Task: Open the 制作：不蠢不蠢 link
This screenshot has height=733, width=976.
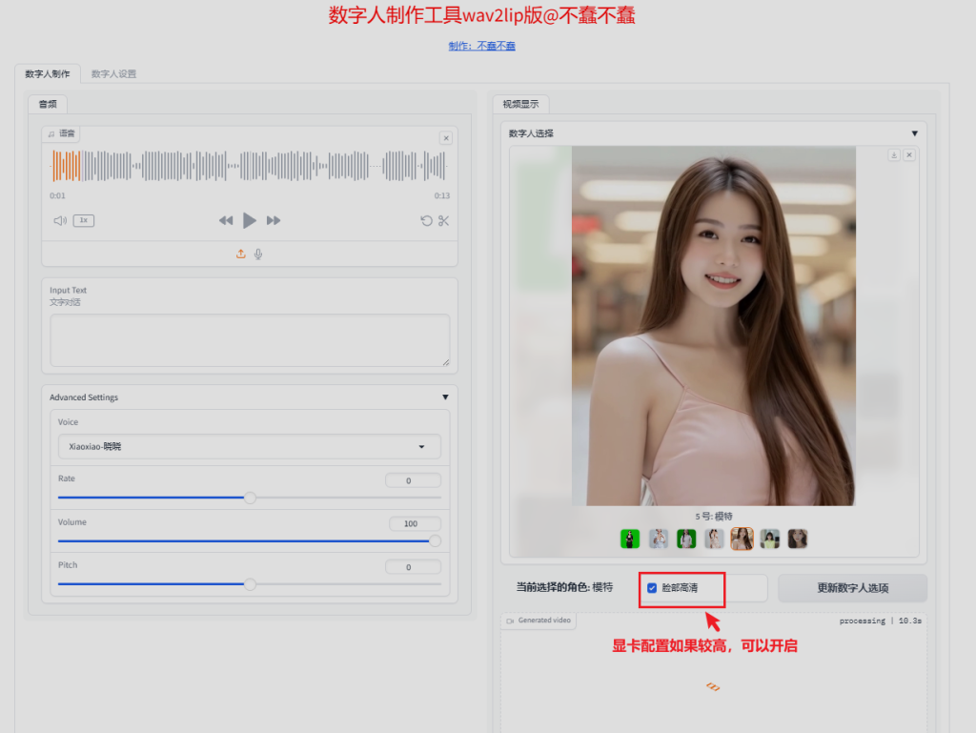Action: point(481,46)
